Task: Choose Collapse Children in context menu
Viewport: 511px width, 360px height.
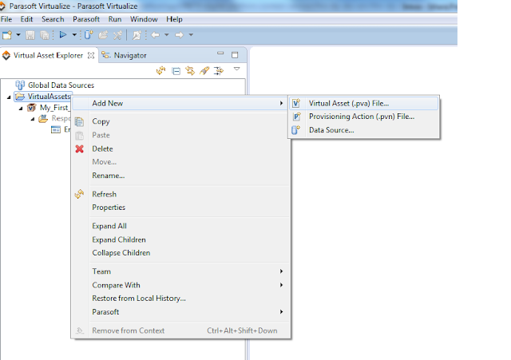Action: tap(180, 253)
